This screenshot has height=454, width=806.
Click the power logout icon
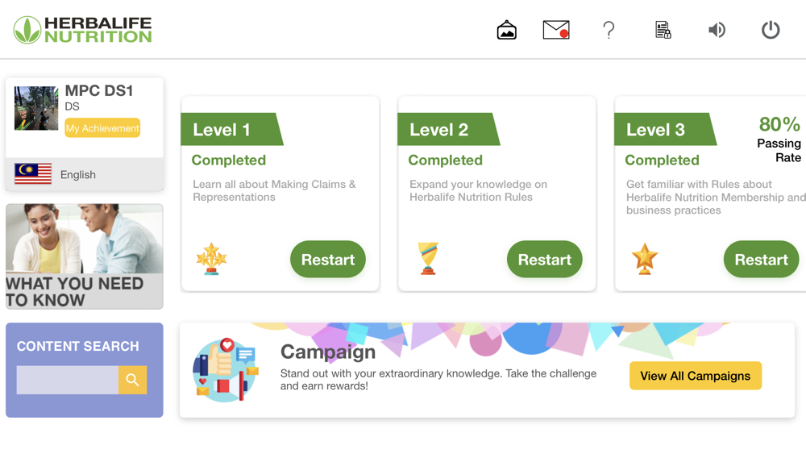(771, 31)
